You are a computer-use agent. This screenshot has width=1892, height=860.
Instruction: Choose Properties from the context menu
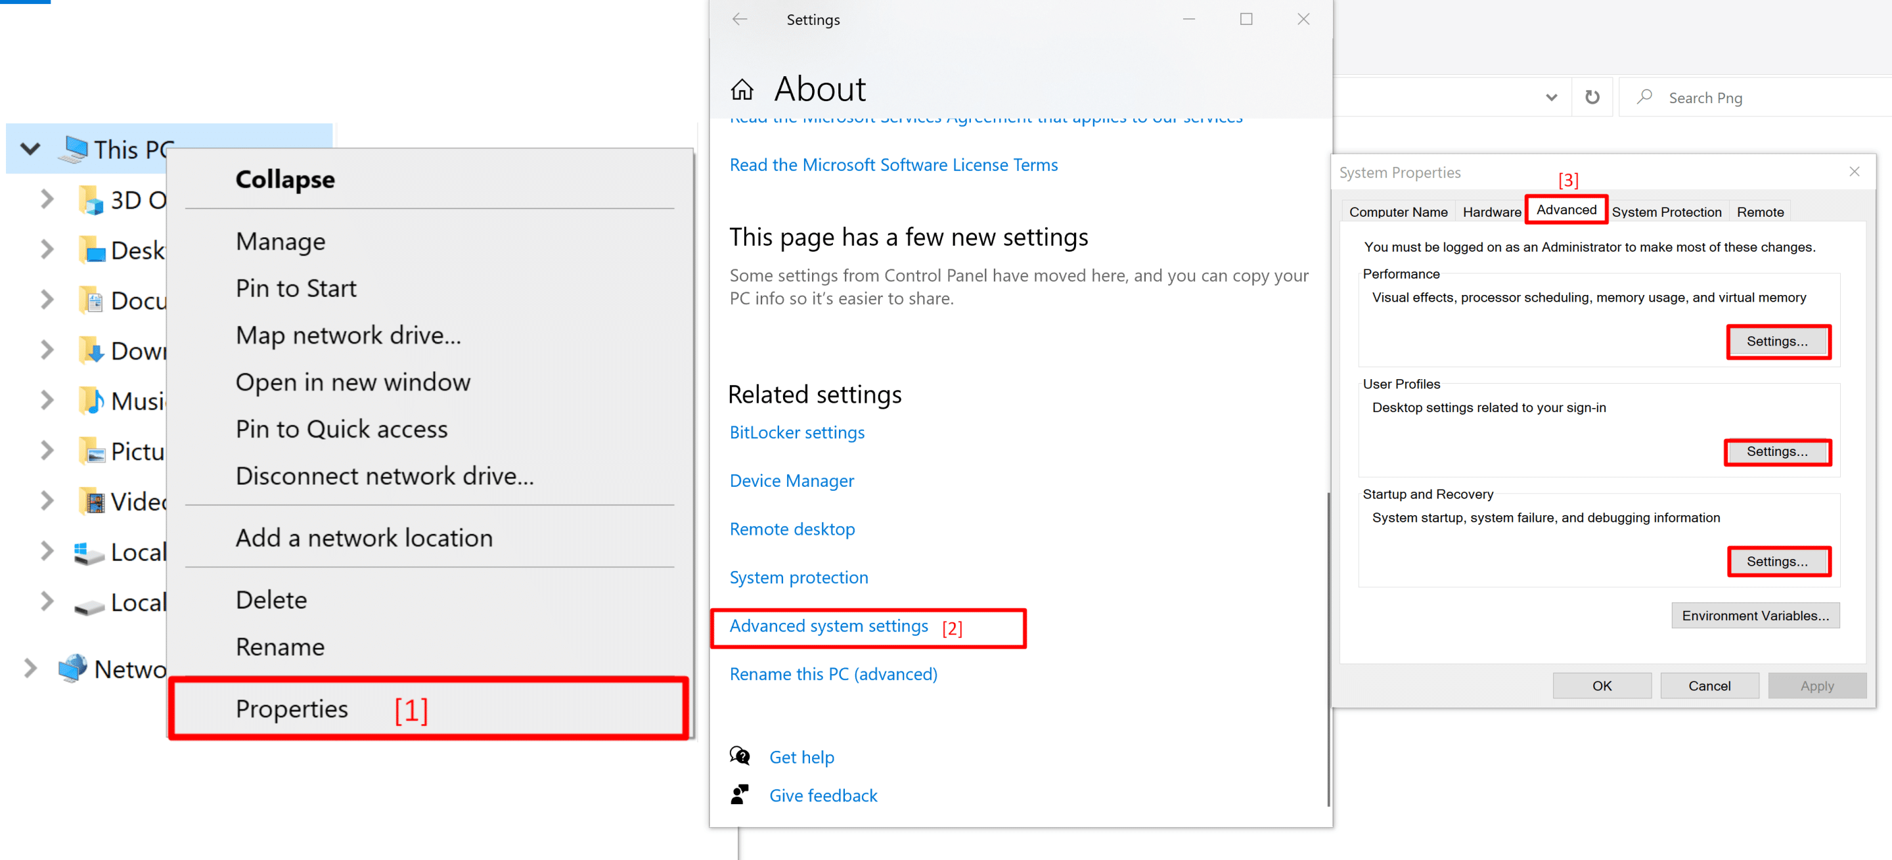pyautogui.click(x=292, y=708)
